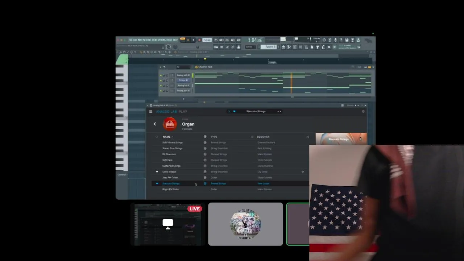
Task: Click the red record button
Action: click(x=199, y=40)
